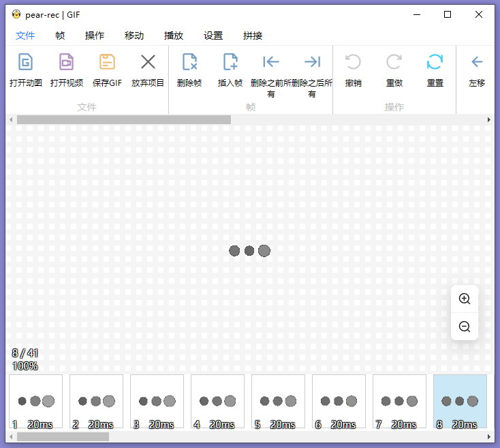Close the pear-rec GIF window
The image size is (500, 448).
tap(479, 14)
